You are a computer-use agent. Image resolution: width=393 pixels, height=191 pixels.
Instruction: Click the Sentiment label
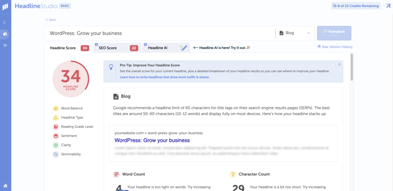pyautogui.click(x=69, y=136)
